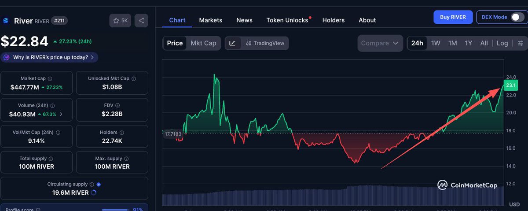Select 1Y time range

click(469, 43)
